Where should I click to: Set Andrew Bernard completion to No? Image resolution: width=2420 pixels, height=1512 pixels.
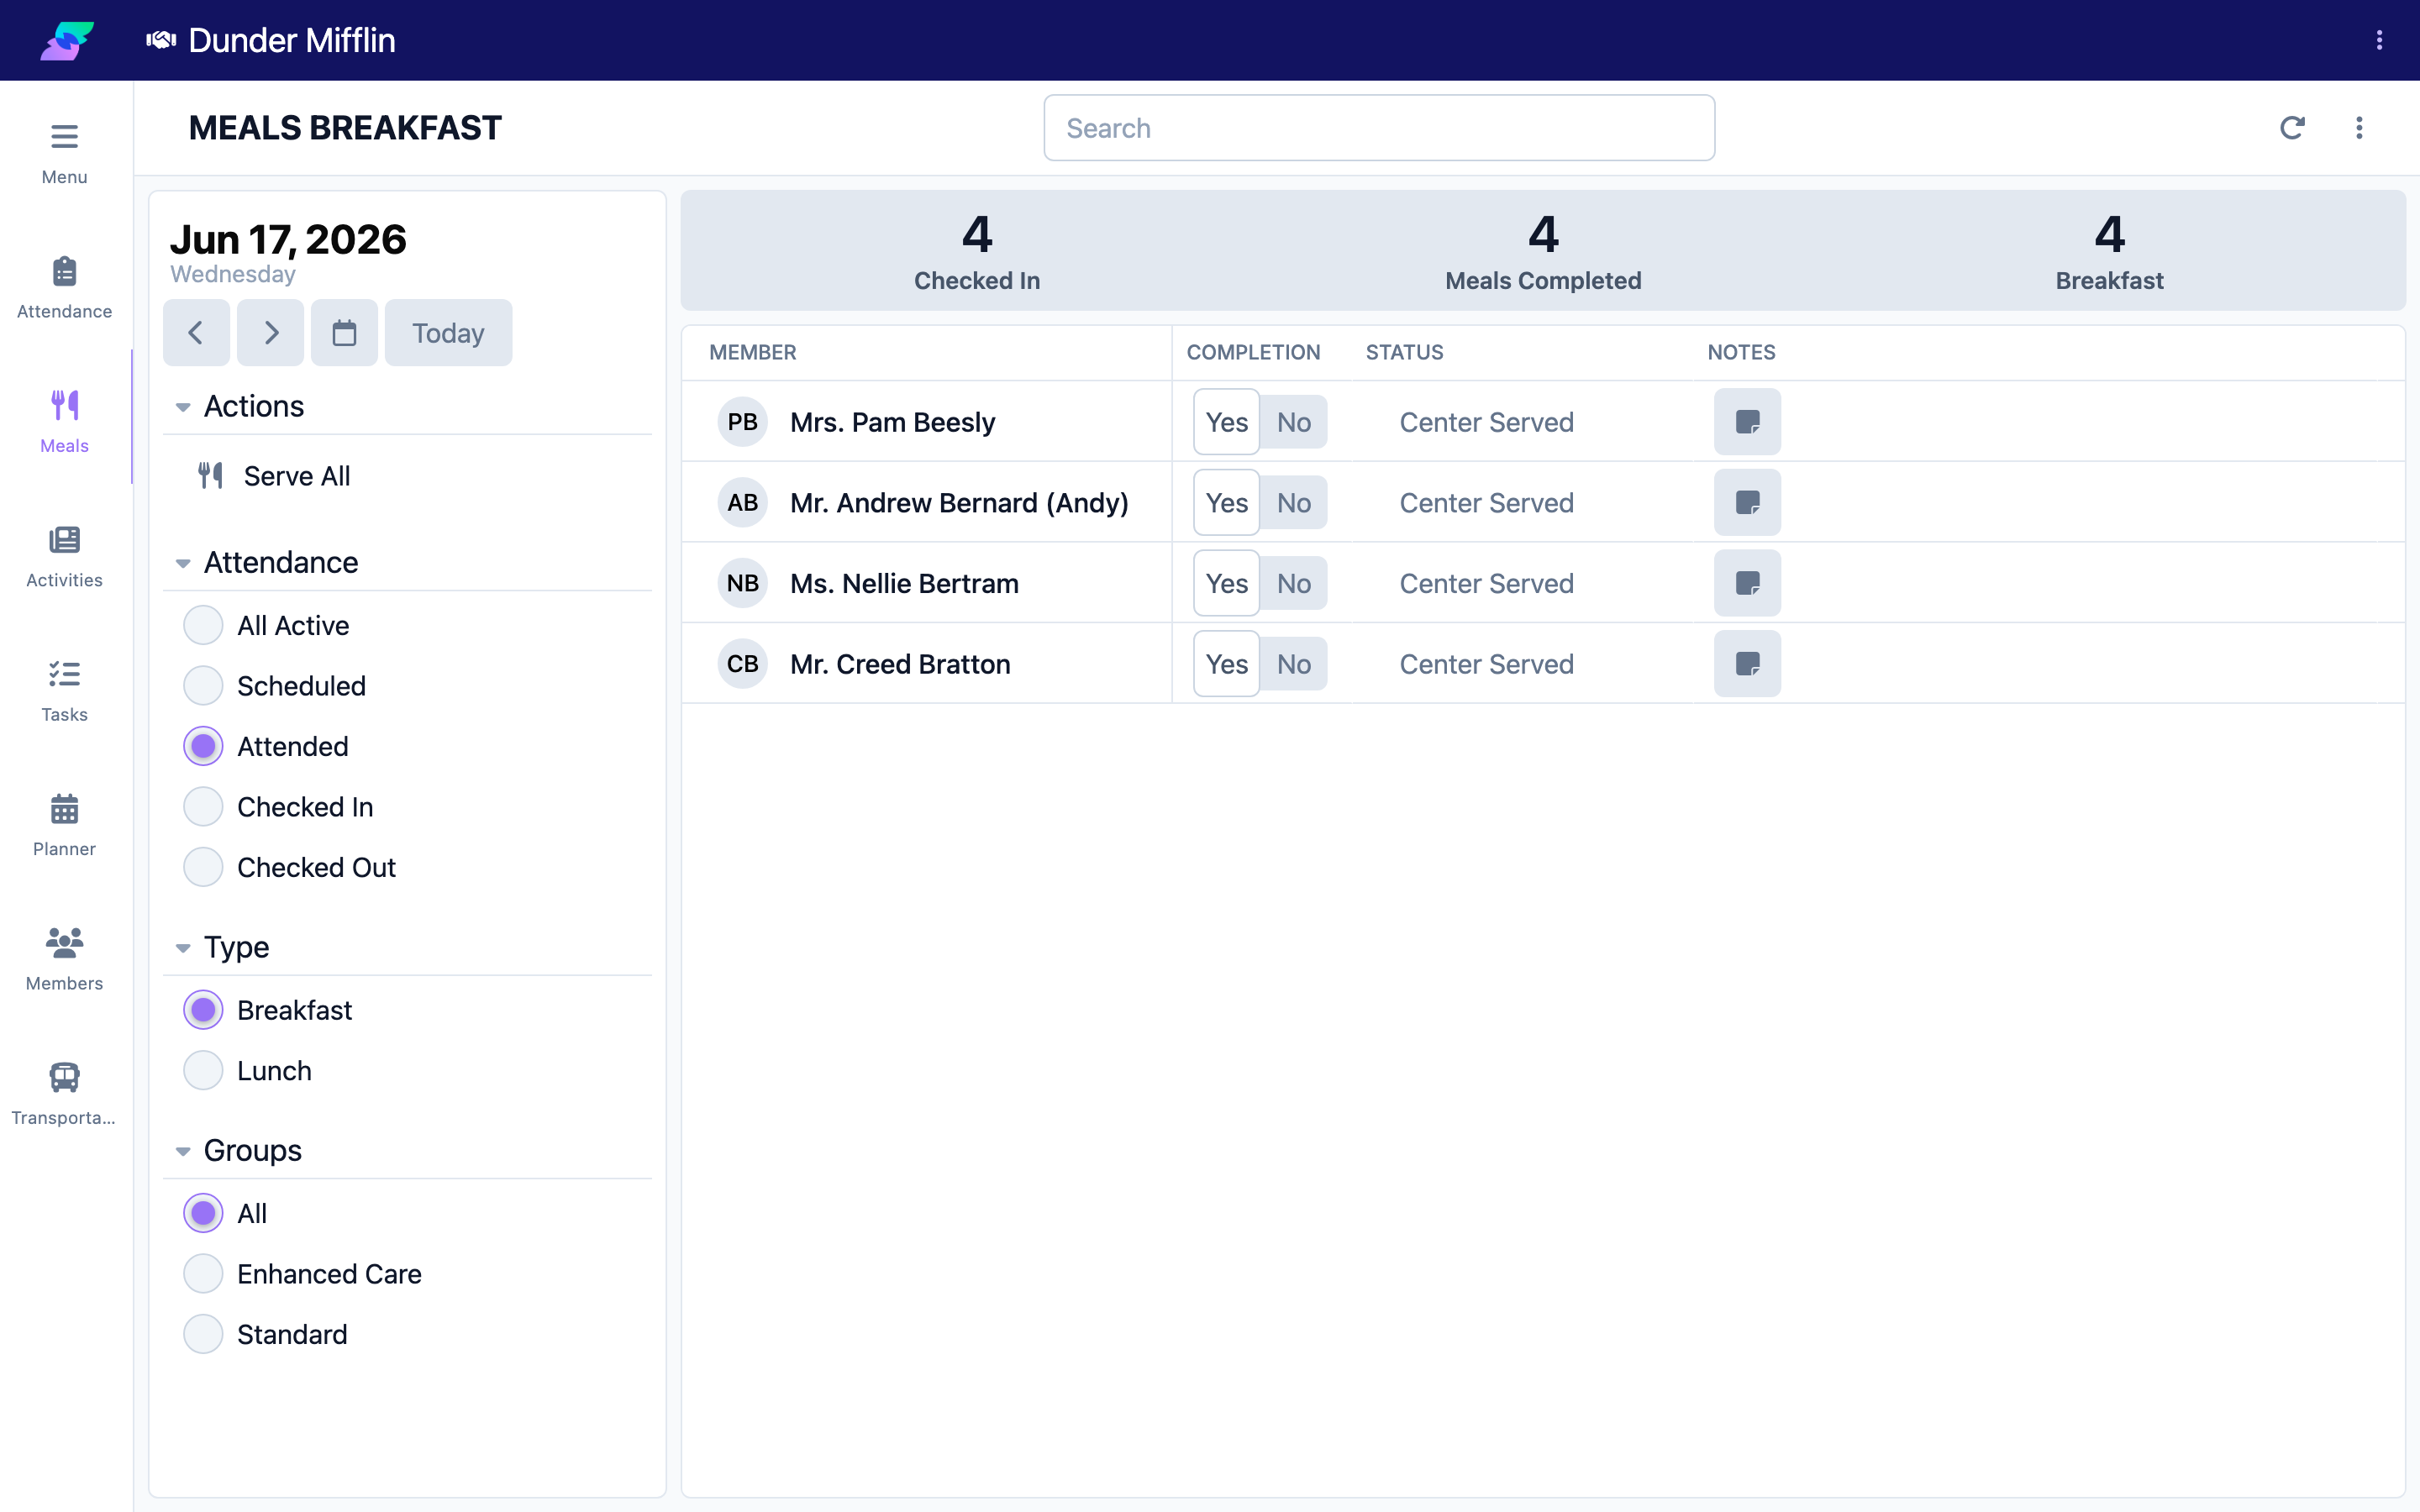(1293, 502)
